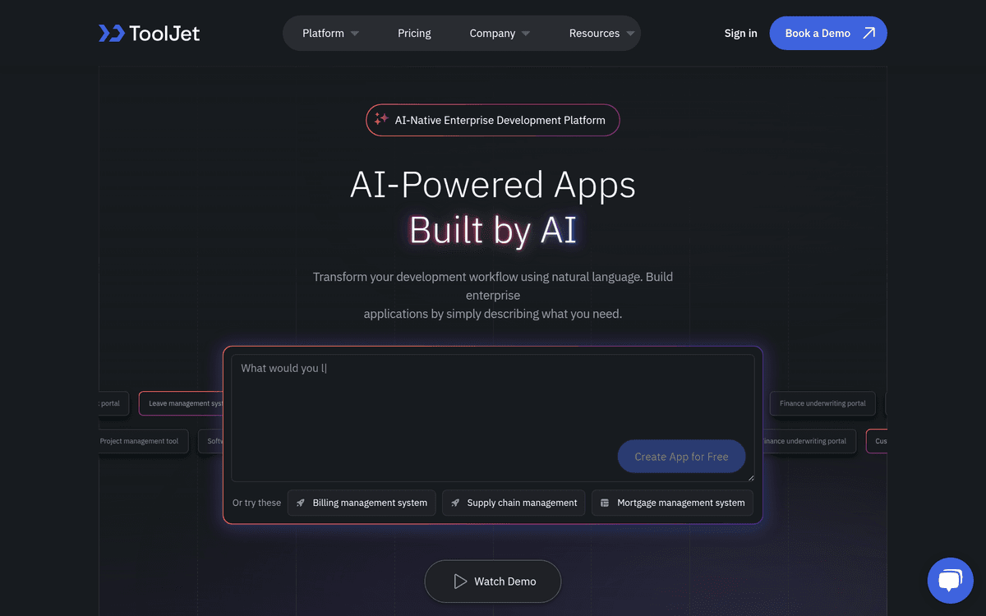
Task: Select the Leave management system chip
Action: tap(182, 404)
